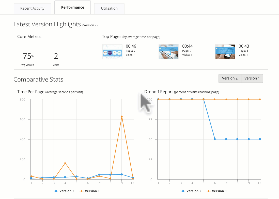Click the blue data point at page 6 on Dropoff Report
Viewport: 279px width, 199px height.
point(214,139)
